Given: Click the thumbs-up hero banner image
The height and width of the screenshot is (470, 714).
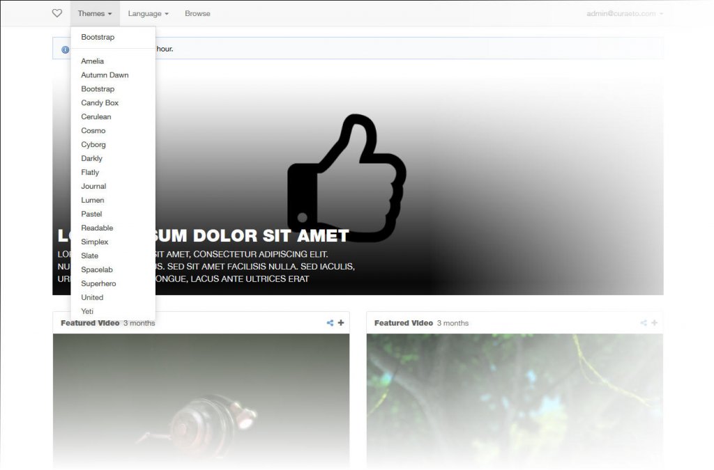Looking at the screenshot, I should (358, 181).
